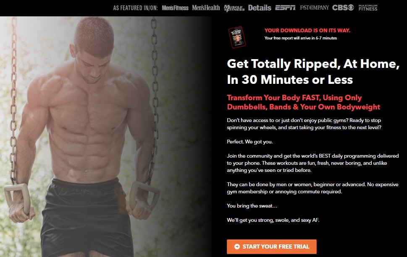Click the 'You bring the sweat' line
The width and height of the screenshot is (407, 257).
252,206
